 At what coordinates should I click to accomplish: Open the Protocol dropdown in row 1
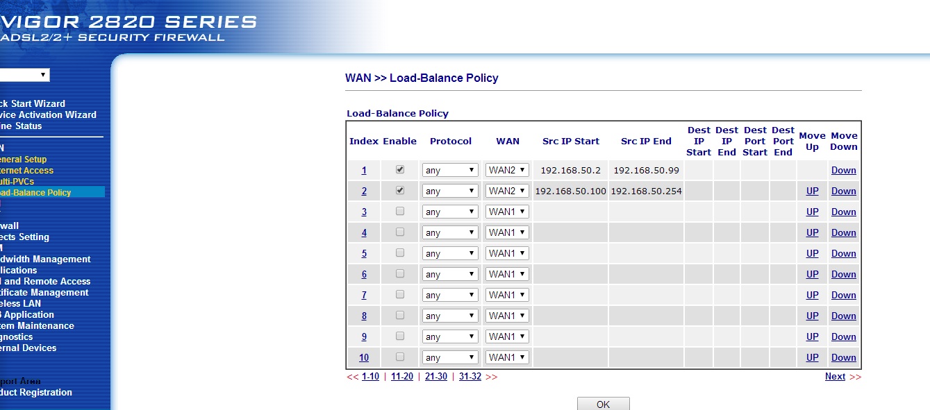point(450,170)
